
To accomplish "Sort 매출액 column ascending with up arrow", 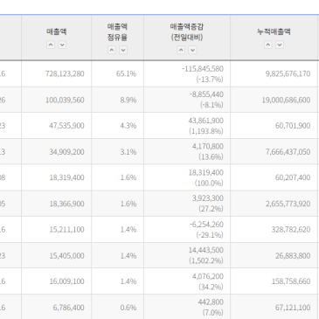I will 51,45.
